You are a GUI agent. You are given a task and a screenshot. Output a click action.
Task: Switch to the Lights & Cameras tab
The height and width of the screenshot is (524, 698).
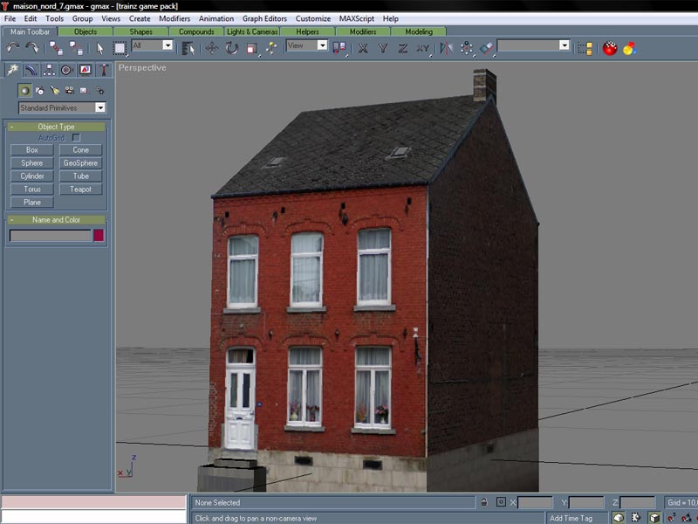pyautogui.click(x=252, y=31)
